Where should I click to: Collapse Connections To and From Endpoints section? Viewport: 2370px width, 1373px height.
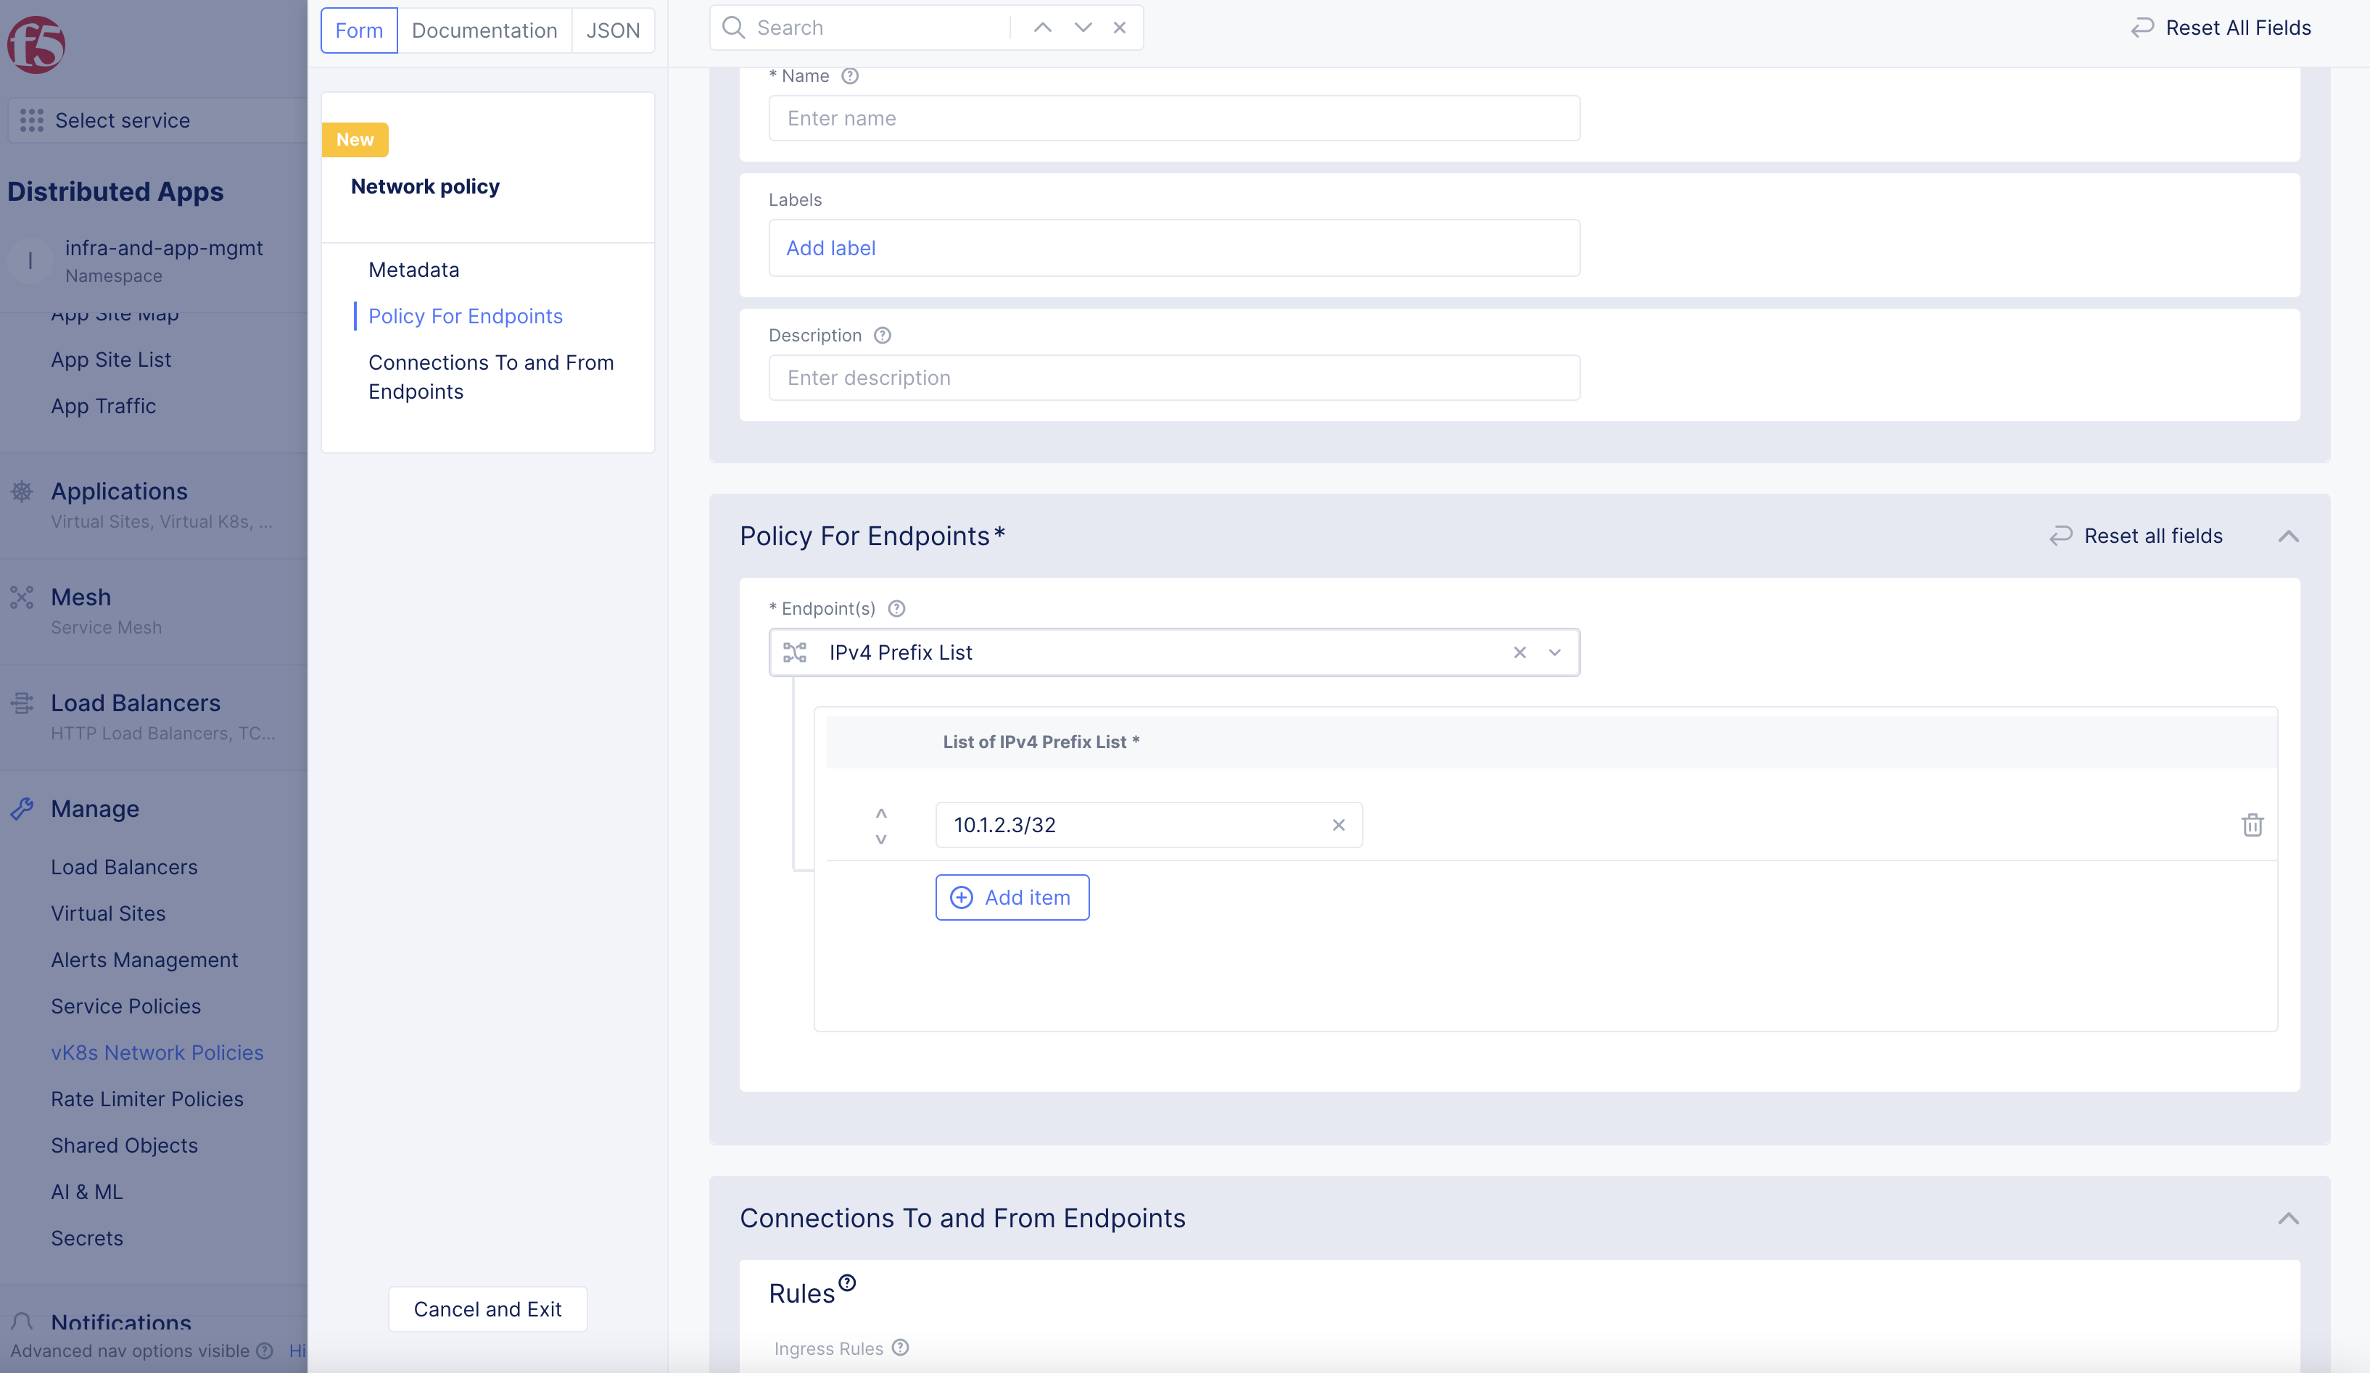2288,1219
